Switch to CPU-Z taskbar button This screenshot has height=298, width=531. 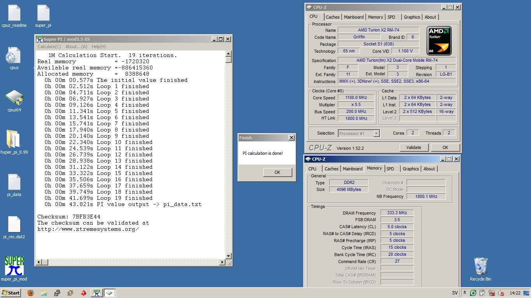tap(109, 293)
